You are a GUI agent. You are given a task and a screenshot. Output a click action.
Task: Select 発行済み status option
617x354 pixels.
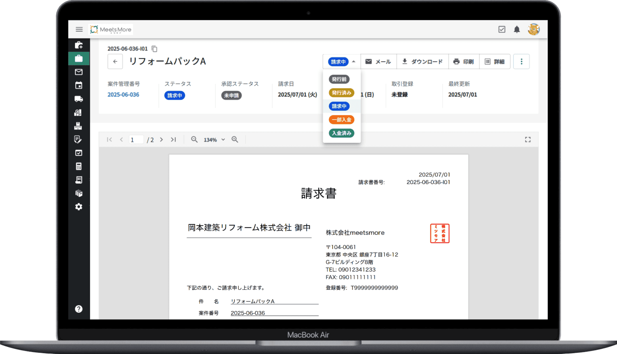coord(342,93)
